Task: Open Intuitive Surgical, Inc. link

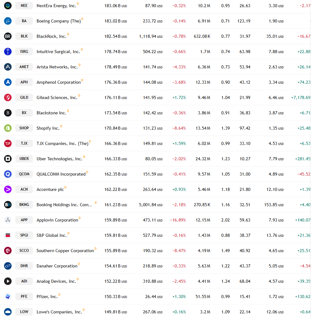Action: [x=58, y=52]
